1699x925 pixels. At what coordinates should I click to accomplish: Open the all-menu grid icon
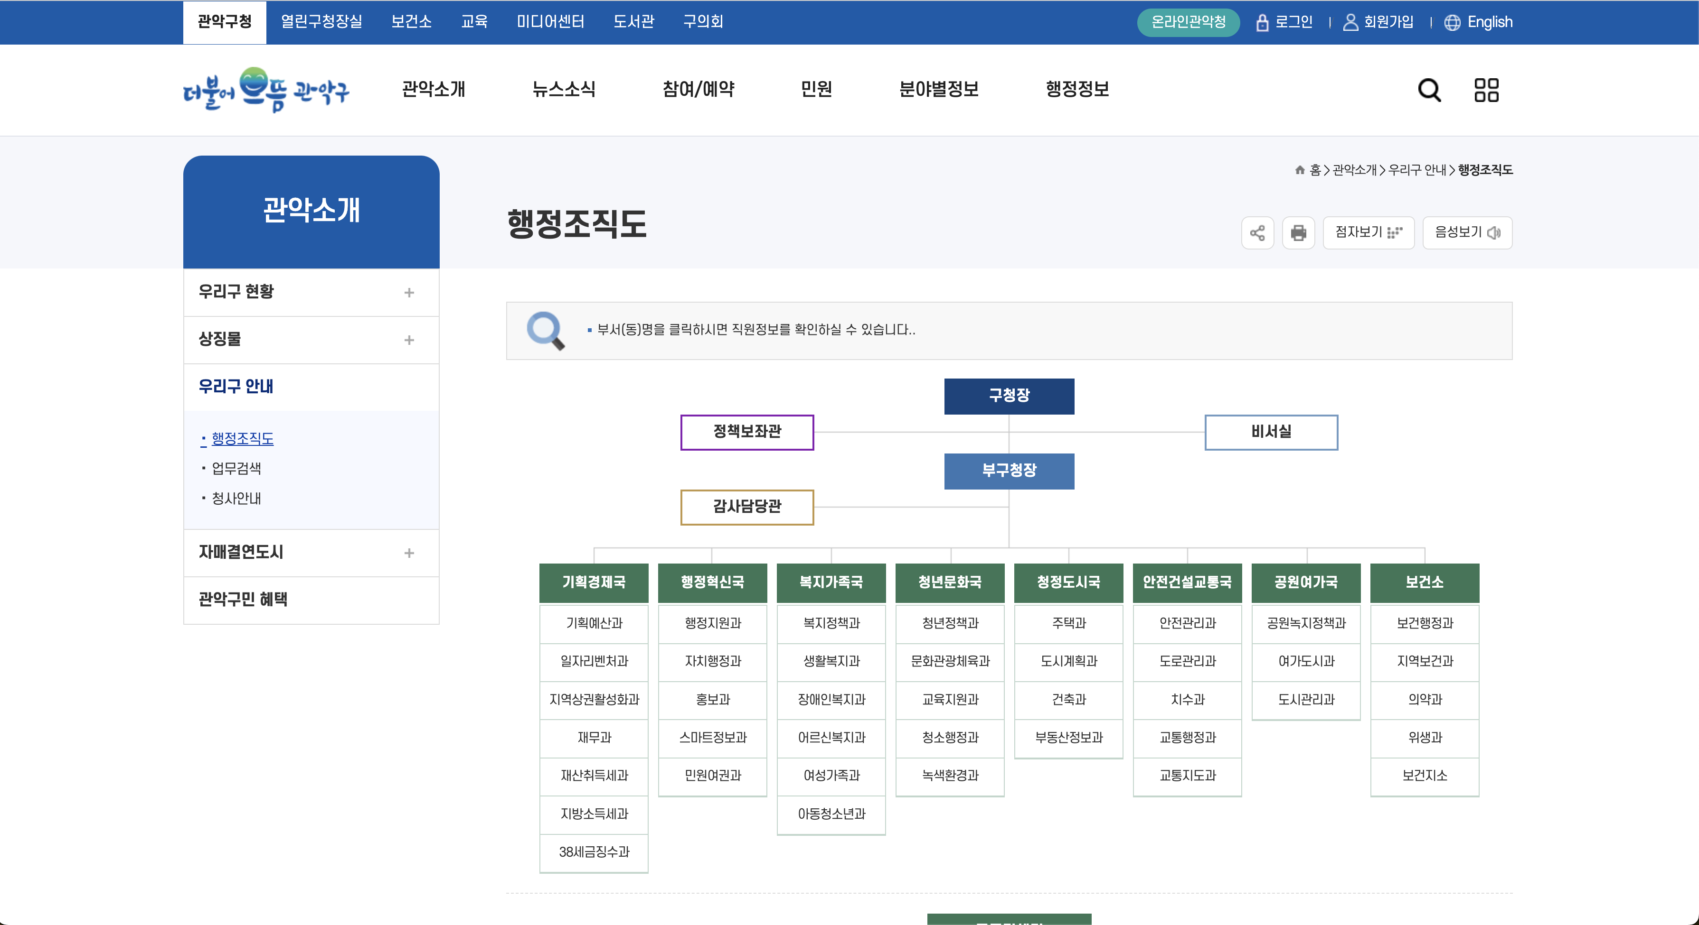[1486, 90]
